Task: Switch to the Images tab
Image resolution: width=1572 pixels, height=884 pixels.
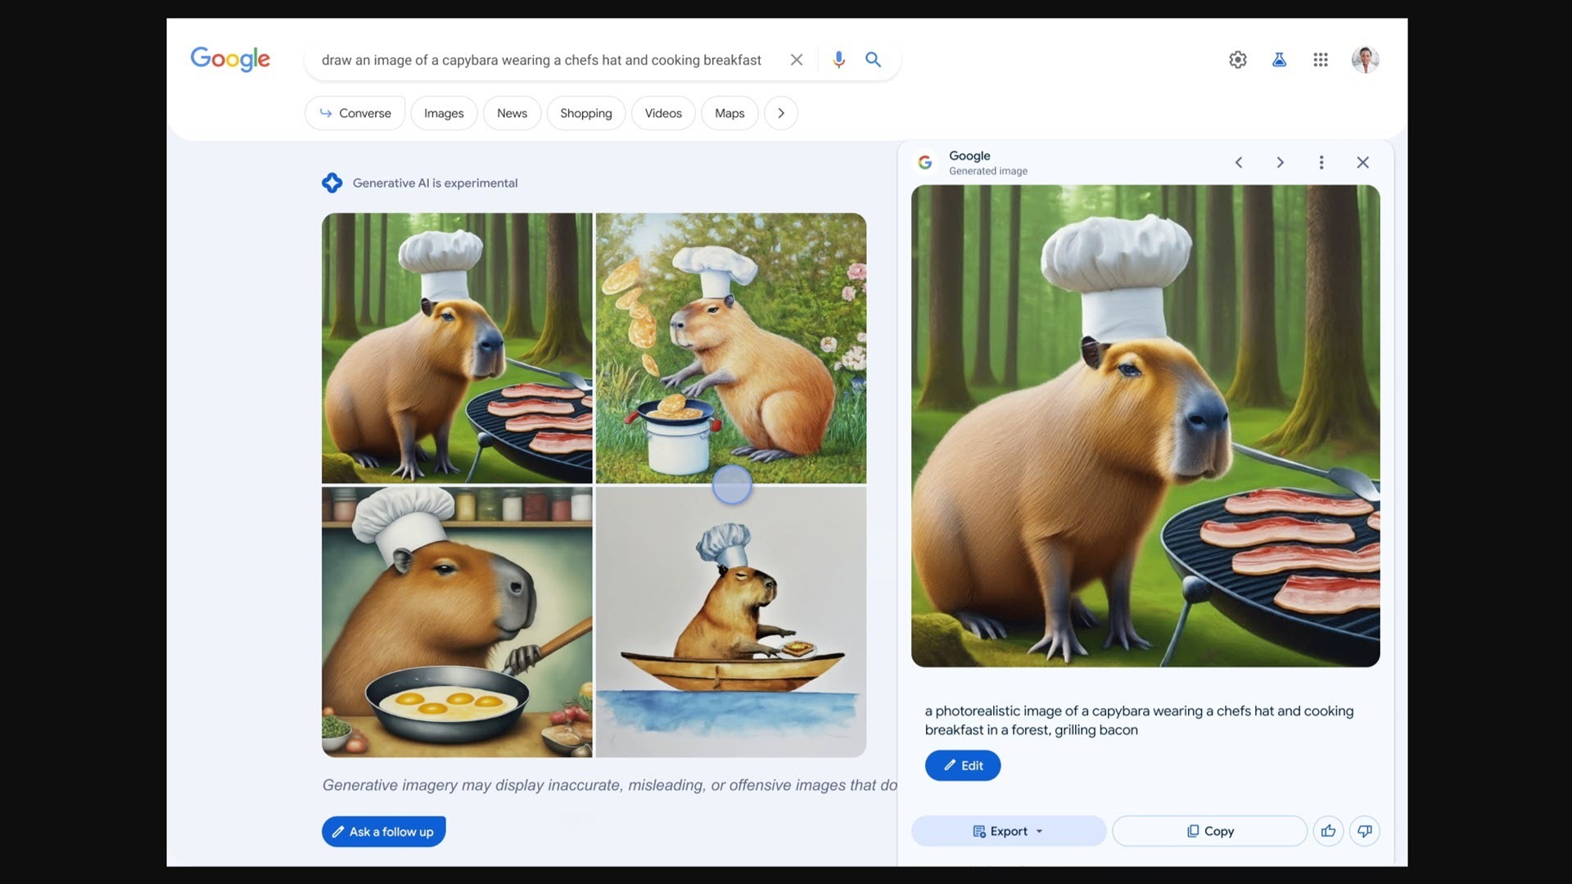Action: (443, 113)
